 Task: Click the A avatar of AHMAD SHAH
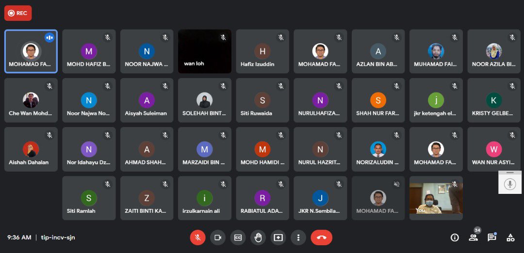click(x=147, y=149)
